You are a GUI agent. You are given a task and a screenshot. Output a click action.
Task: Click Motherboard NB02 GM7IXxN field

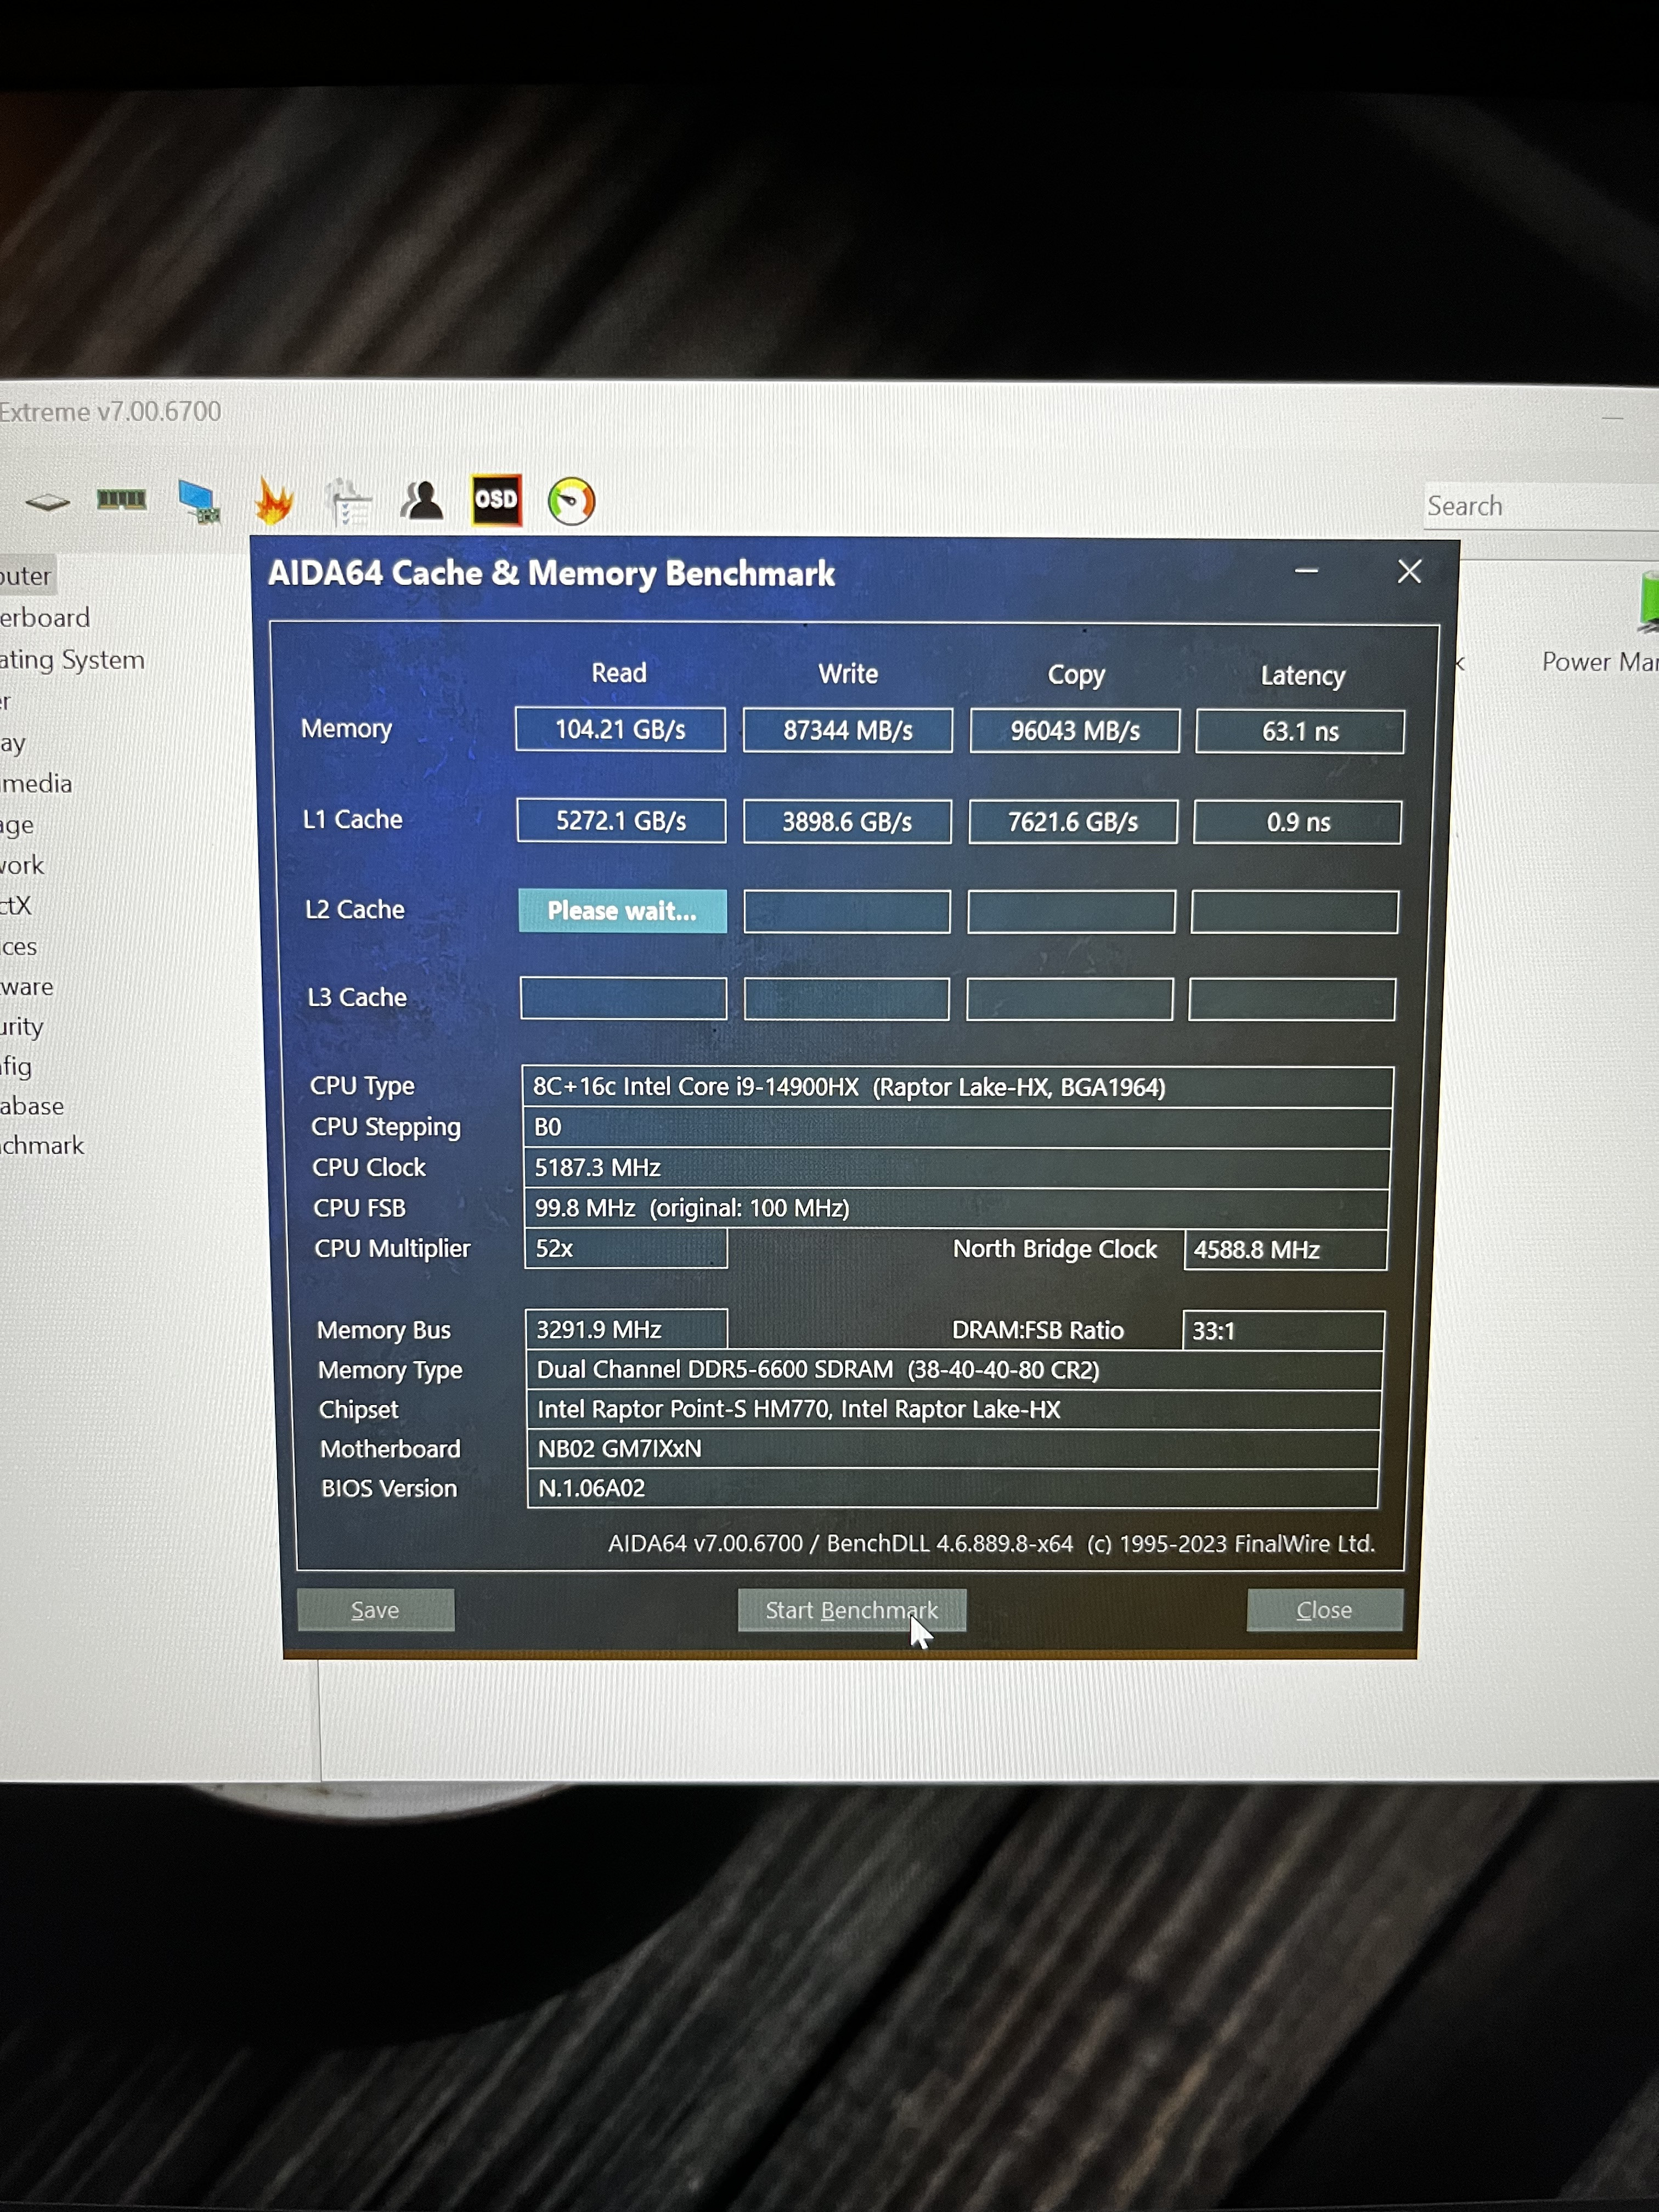pos(954,1449)
